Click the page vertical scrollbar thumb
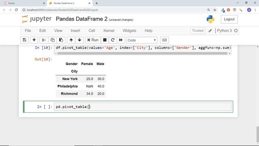 point(258,134)
